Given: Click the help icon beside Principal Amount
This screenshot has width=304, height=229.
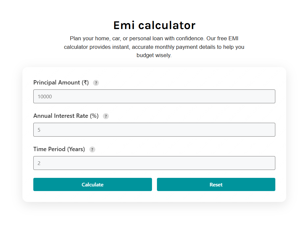Looking at the screenshot, I should point(96,83).
